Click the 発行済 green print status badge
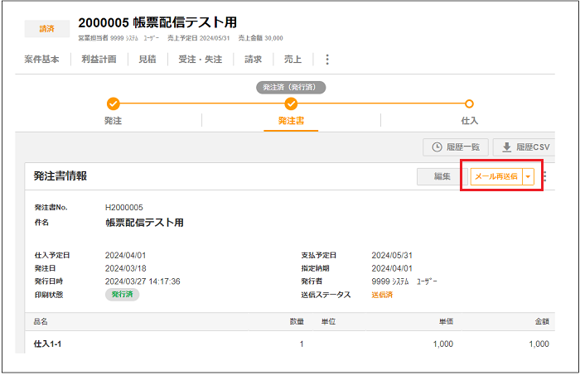This screenshot has width=580, height=375. click(122, 295)
